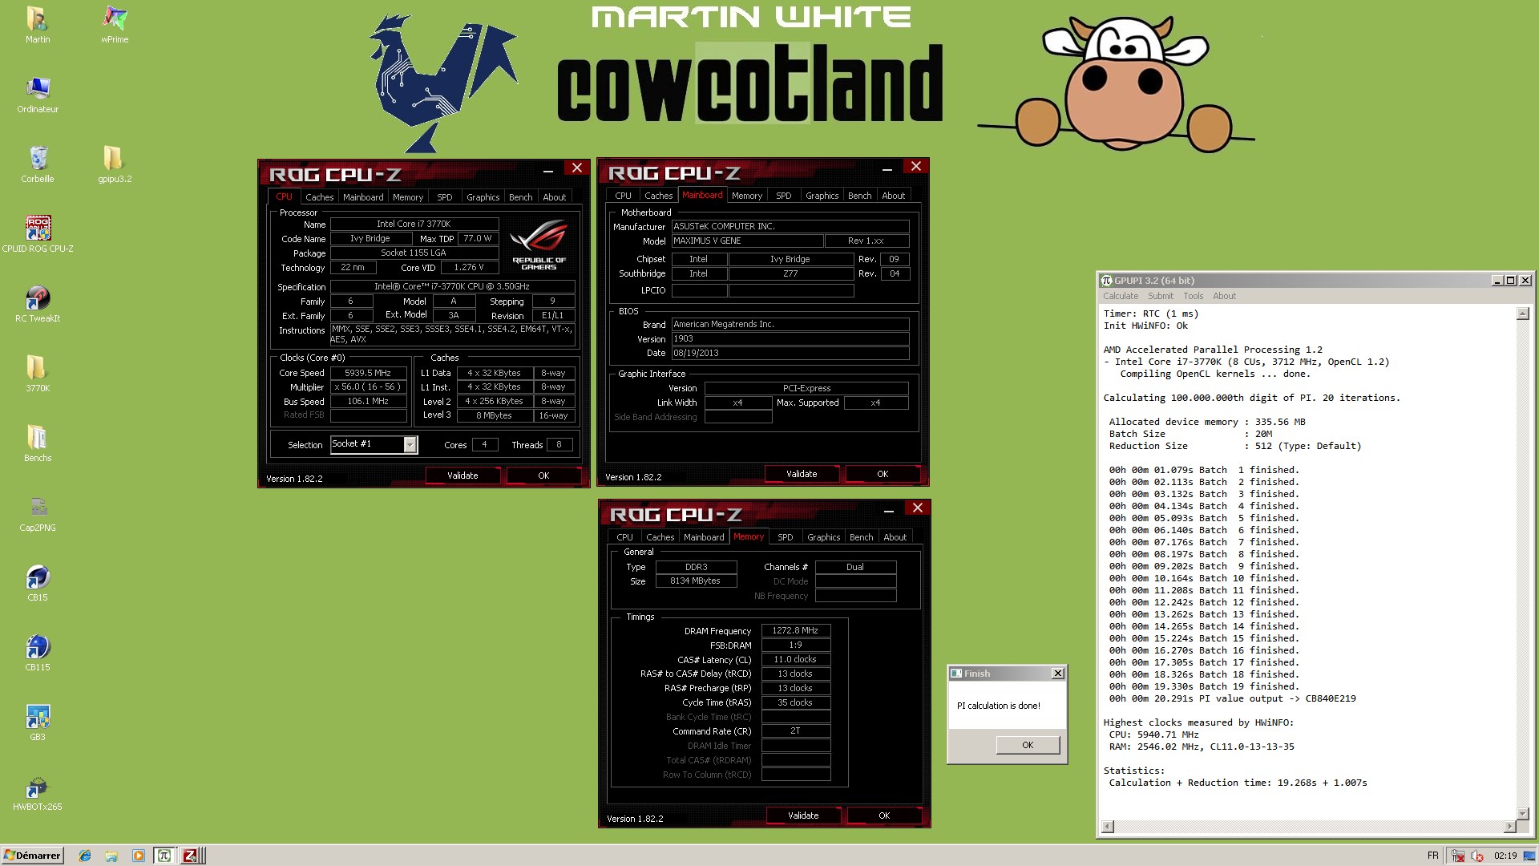Switch to About tab in CPU tab window
Image resolution: width=1539 pixels, height=866 pixels.
pyautogui.click(x=555, y=197)
